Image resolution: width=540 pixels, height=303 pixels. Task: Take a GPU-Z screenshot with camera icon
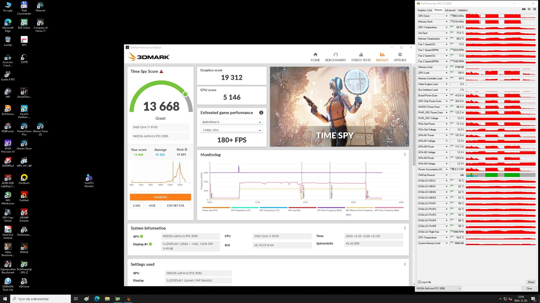click(524, 9)
